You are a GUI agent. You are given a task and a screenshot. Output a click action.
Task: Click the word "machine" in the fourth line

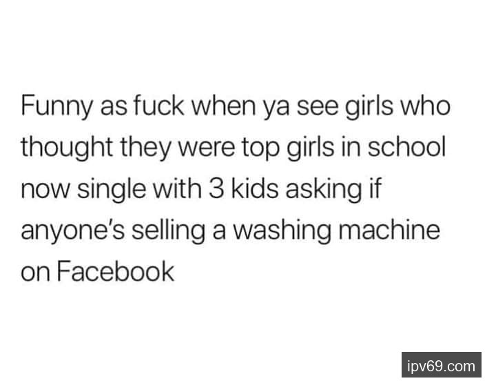(389, 229)
